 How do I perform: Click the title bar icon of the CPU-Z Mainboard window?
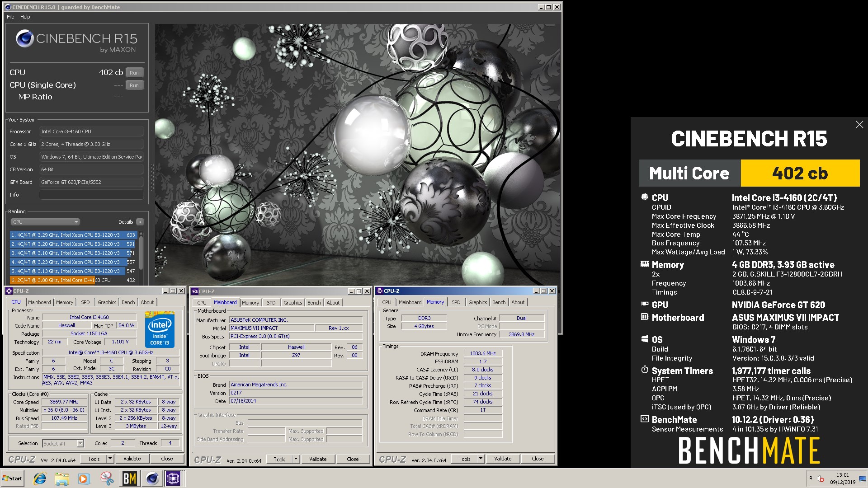pyautogui.click(x=195, y=291)
